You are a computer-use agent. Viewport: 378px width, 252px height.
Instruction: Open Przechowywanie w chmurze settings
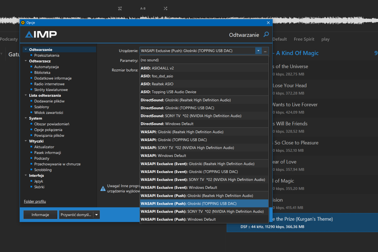(x=57, y=164)
